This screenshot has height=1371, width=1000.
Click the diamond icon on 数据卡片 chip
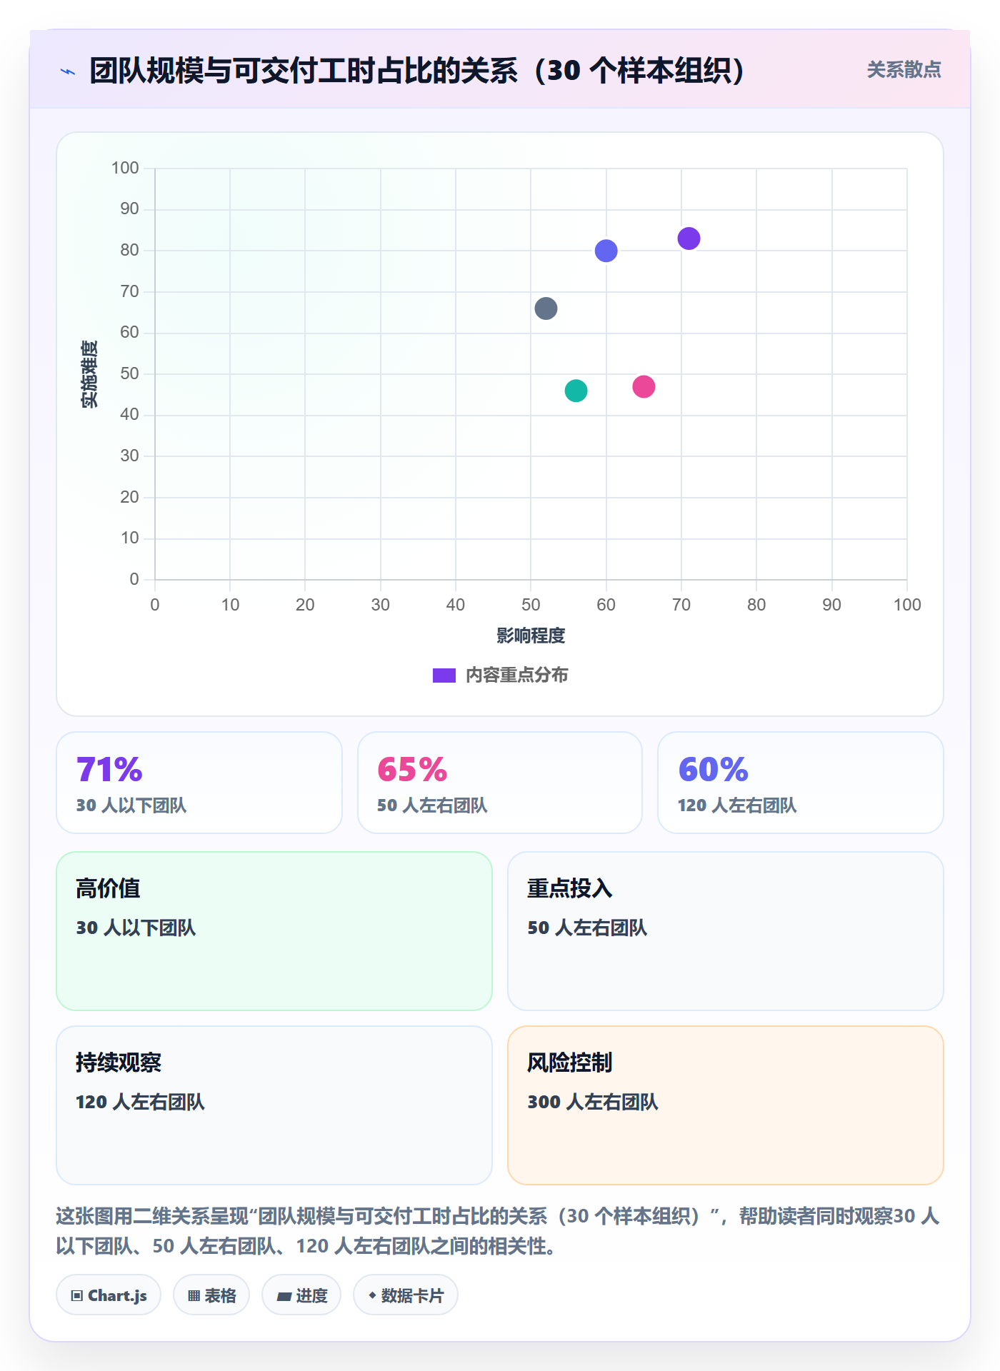point(372,1295)
